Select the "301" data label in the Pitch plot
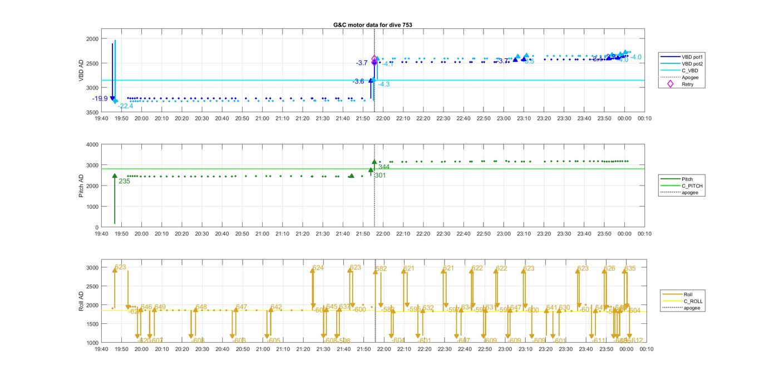 [x=380, y=176]
